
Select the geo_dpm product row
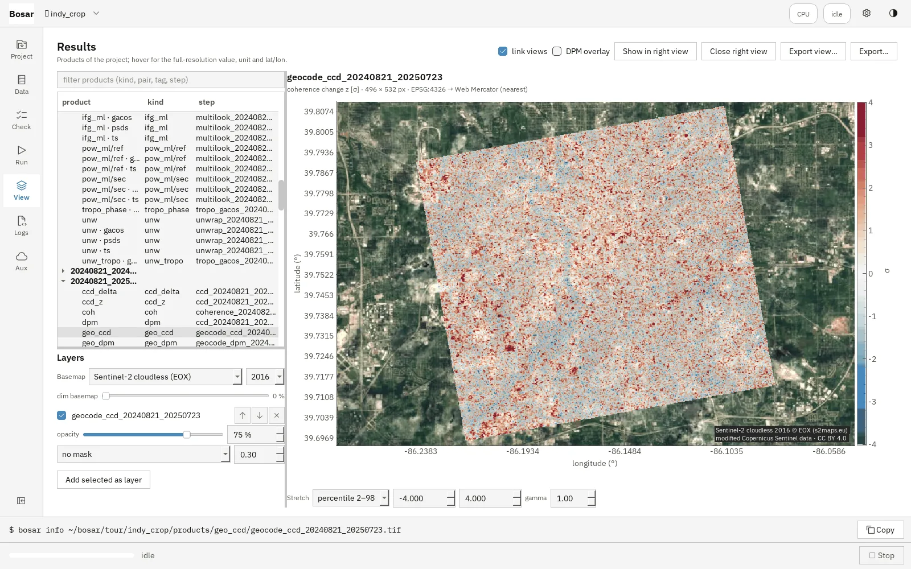point(168,343)
